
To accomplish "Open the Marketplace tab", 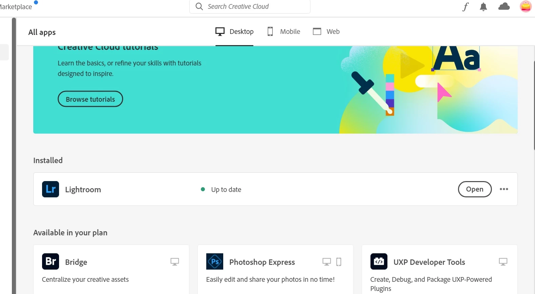I will pos(16,6).
